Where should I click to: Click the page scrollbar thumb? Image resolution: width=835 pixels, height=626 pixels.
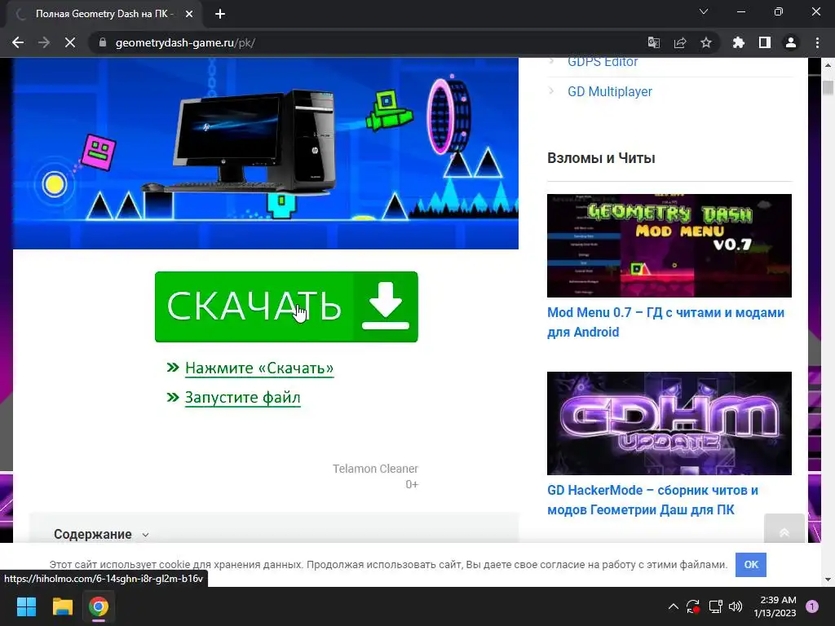(x=828, y=87)
